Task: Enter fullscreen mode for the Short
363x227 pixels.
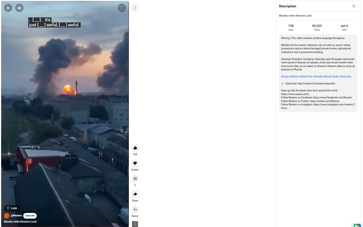Action: click(x=122, y=8)
